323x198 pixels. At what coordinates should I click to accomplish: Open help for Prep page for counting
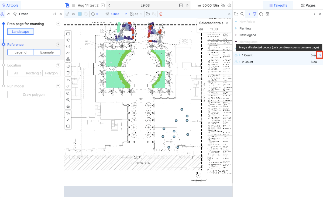coord(58,24)
